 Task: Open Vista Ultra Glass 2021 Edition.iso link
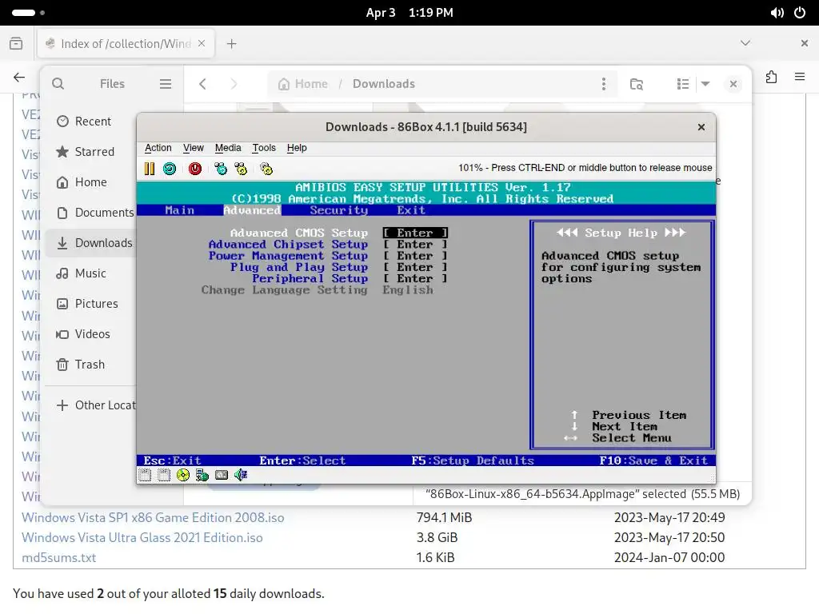(x=142, y=537)
